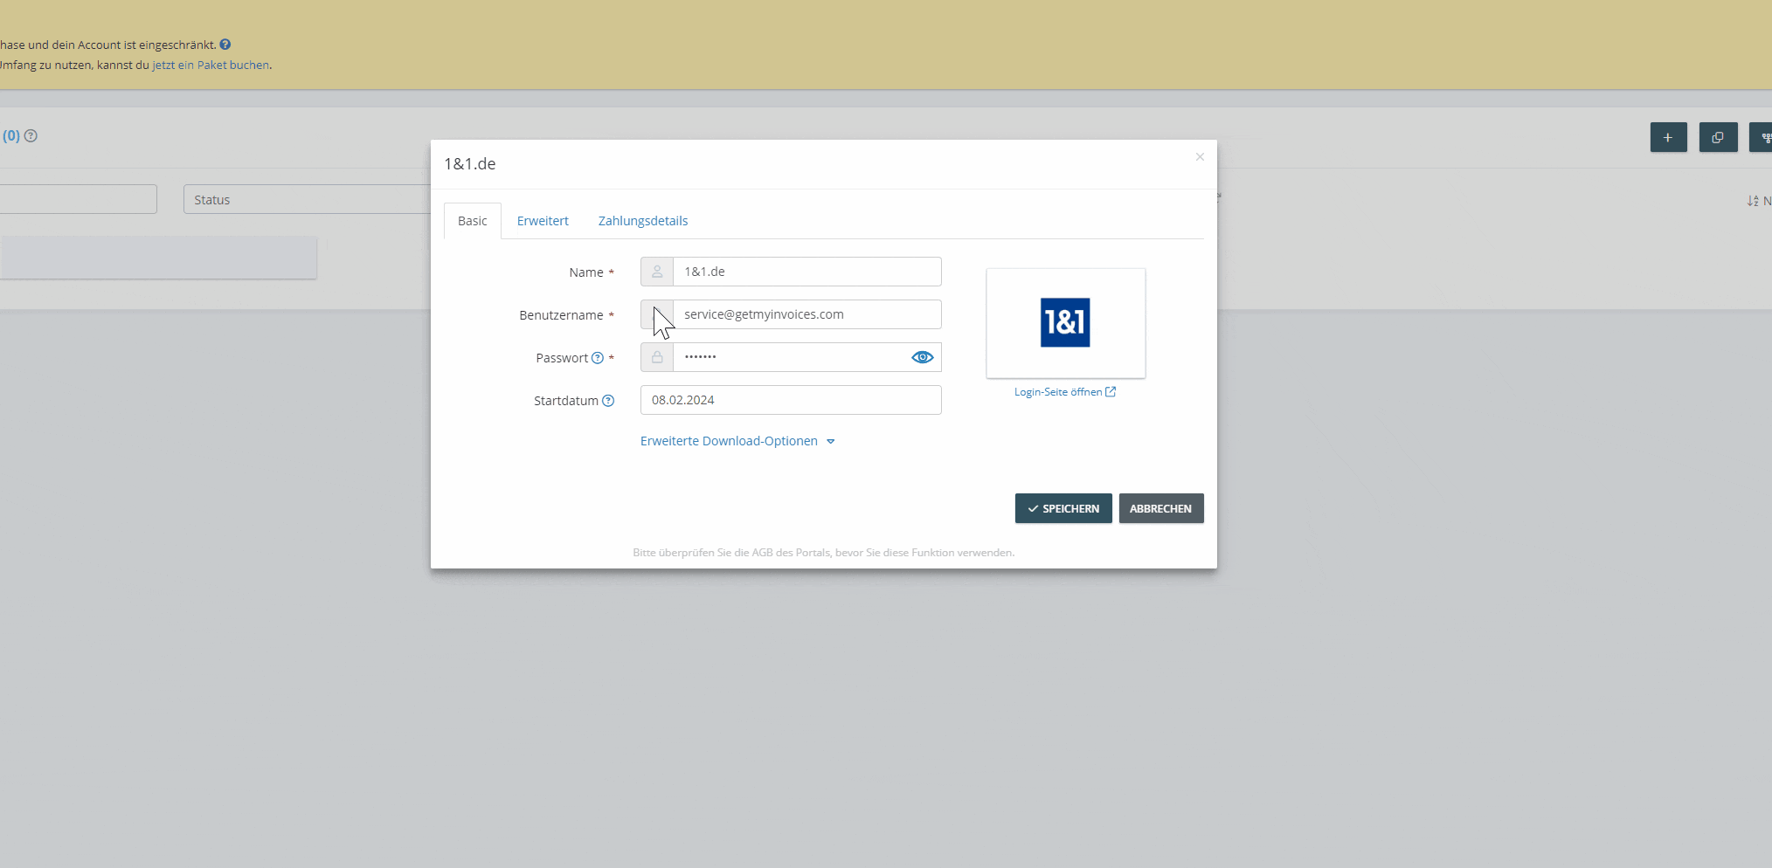
Task: Click the copy icon button in toolbar
Action: coord(1718,137)
